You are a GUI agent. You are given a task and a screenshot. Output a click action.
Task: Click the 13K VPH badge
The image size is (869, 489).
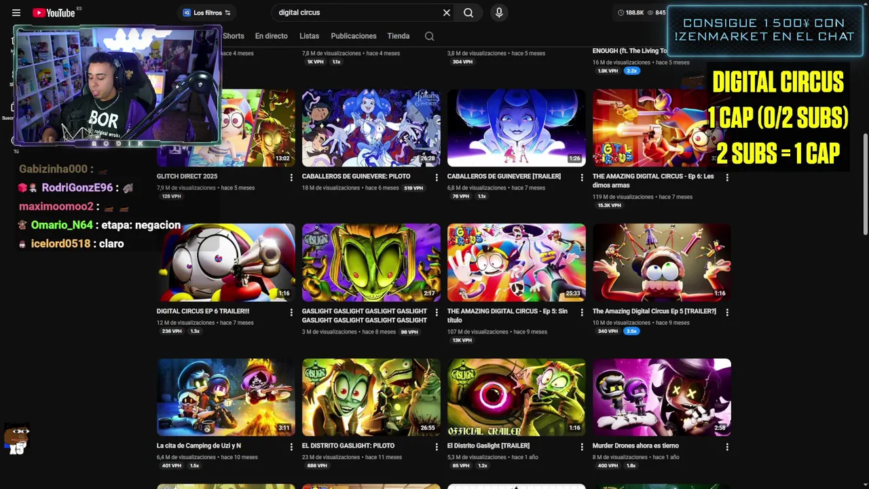point(462,340)
